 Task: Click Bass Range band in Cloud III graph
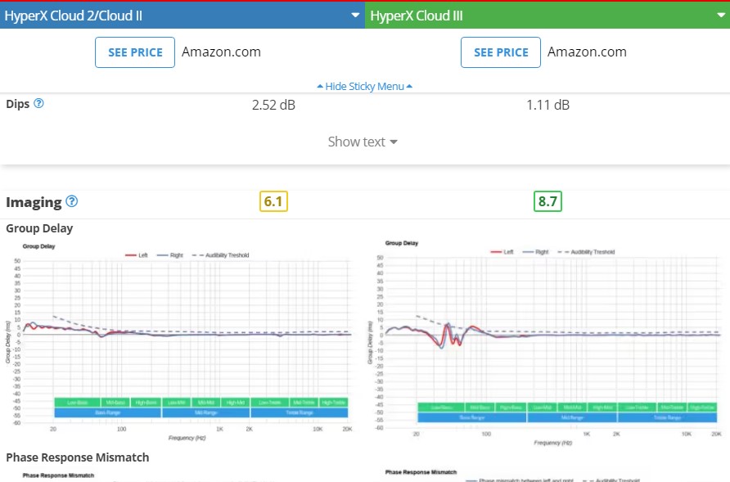(x=471, y=417)
